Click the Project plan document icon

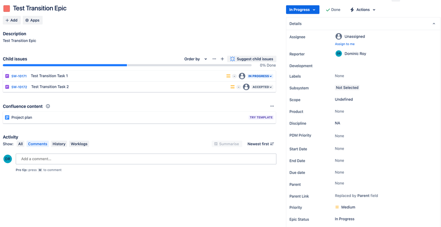8,117
